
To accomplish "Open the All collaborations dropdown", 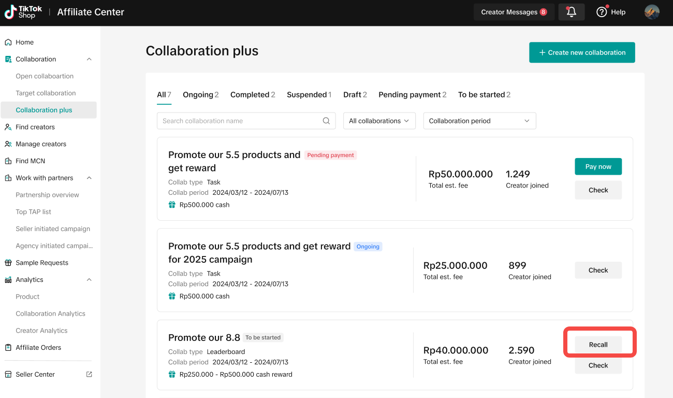I will (x=379, y=121).
